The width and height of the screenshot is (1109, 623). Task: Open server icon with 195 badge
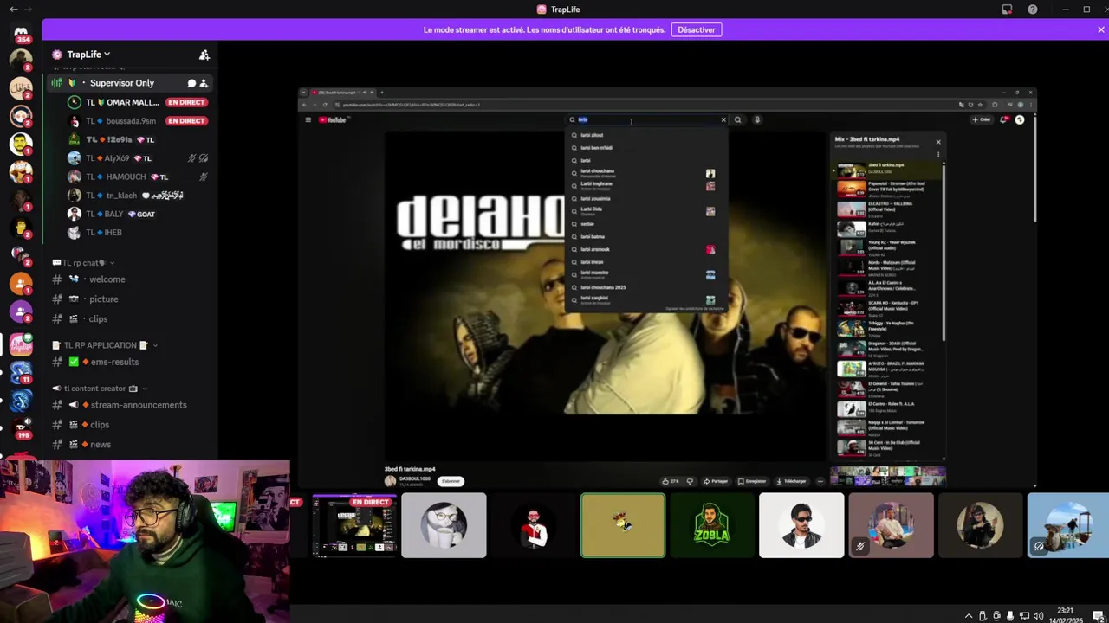pyautogui.click(x=21, y=427)
